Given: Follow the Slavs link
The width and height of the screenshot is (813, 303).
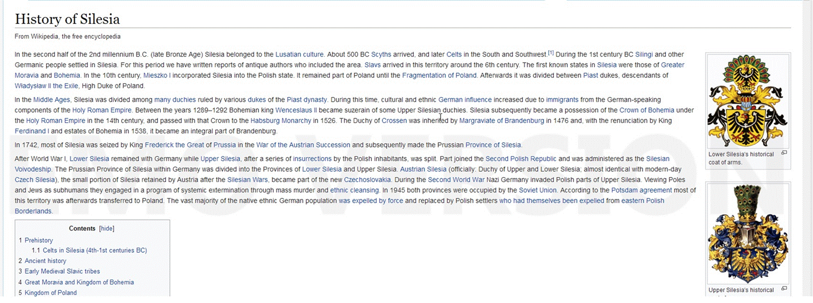Looking at the screenshot, I should point(373,65).
